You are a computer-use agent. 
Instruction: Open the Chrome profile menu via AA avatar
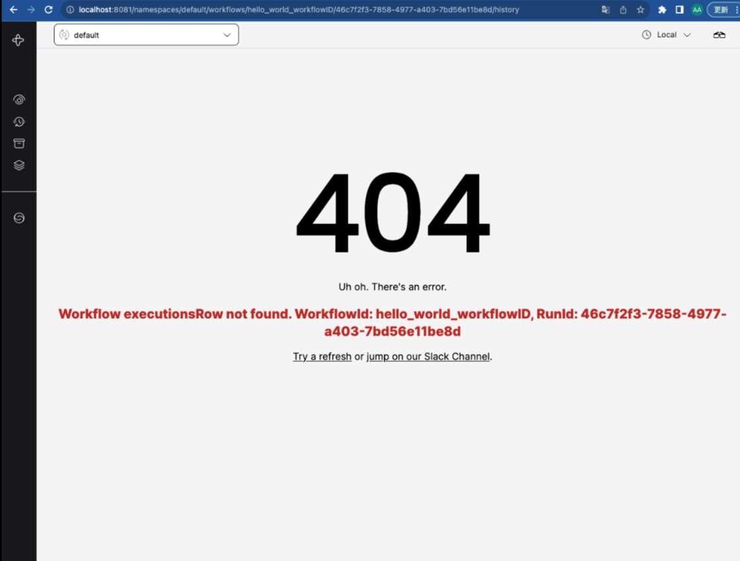(696, 10)
